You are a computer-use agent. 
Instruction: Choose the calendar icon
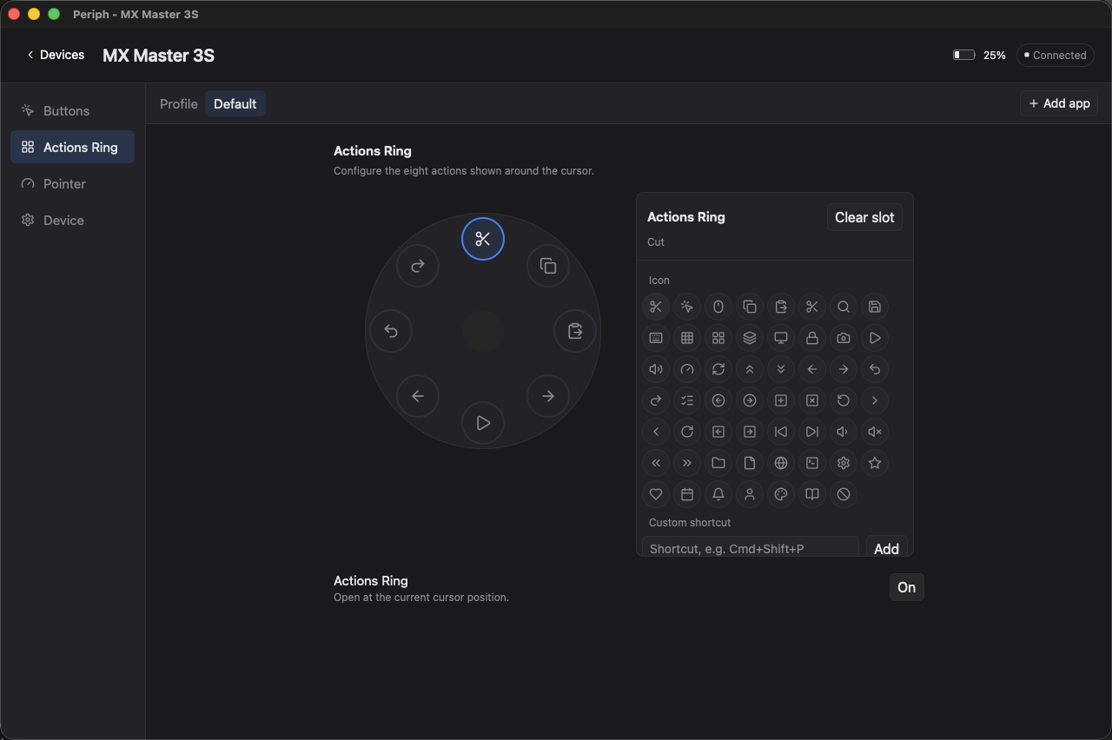687,494
